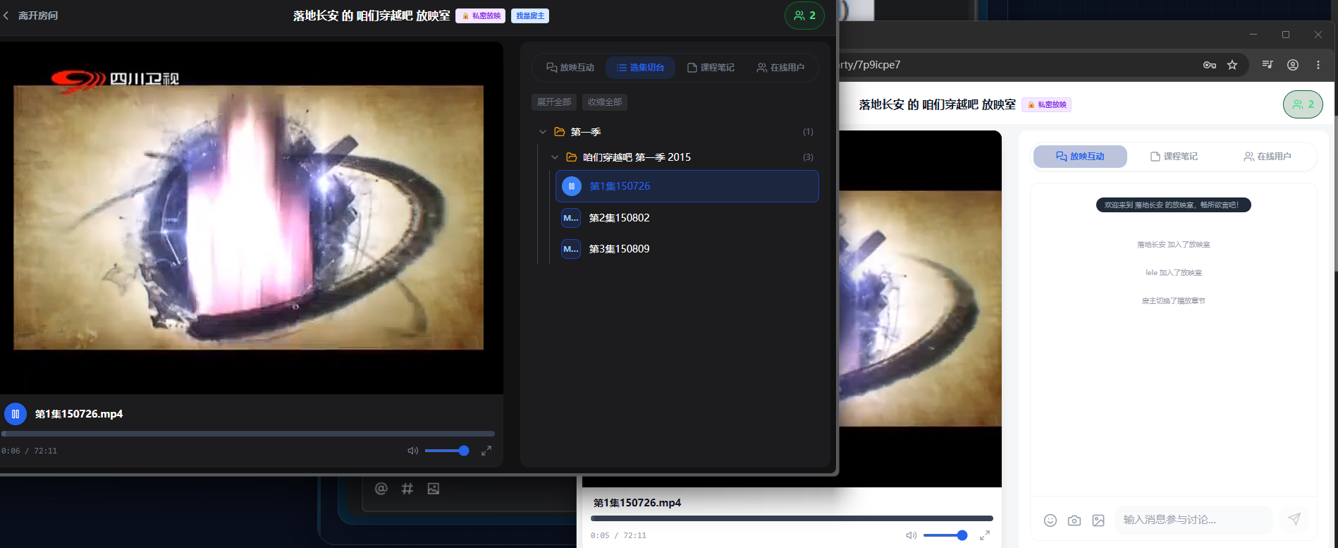Click the folder icon beside 咱们穿越吧 第一季 2015
Screen dimensions: 1338x548
point(572,157)
